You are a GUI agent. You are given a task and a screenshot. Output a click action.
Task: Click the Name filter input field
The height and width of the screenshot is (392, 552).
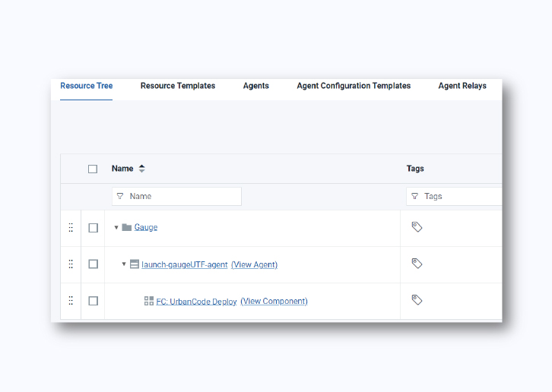tap(182, 196)
